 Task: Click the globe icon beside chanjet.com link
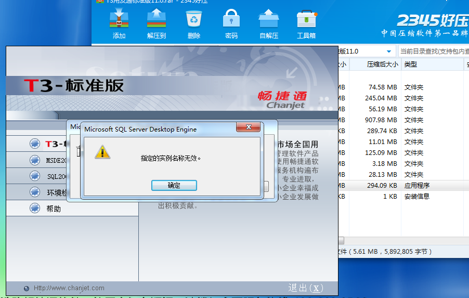(x=27, y=289)
